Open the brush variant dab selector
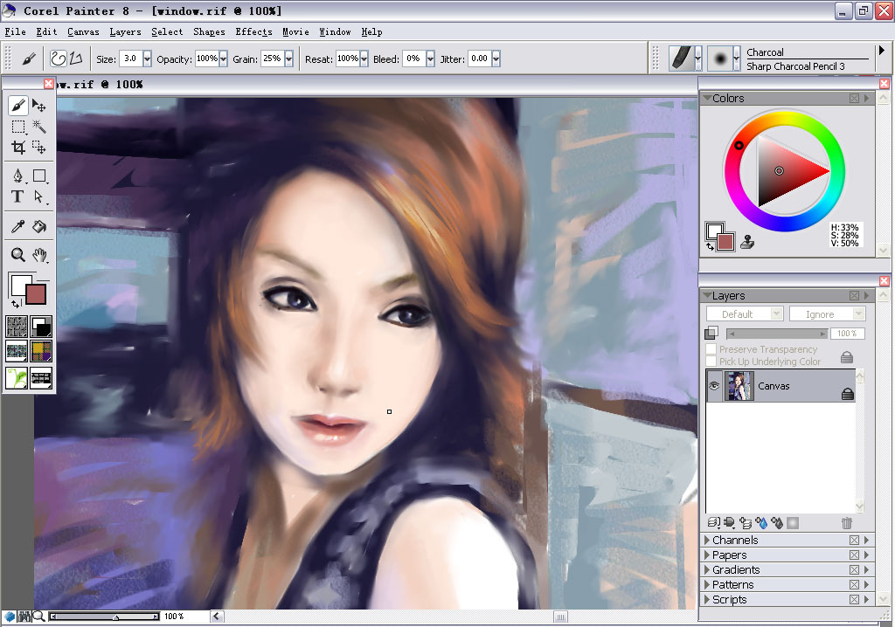 coord(724,59)
